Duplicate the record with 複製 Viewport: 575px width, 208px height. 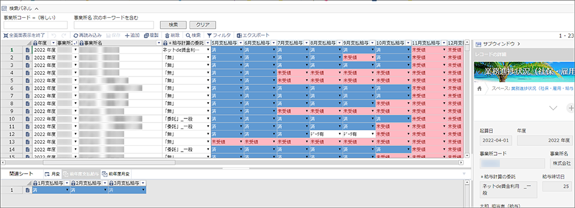(151, 36)
